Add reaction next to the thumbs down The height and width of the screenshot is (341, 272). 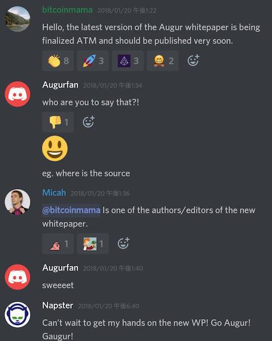[89, 121]
